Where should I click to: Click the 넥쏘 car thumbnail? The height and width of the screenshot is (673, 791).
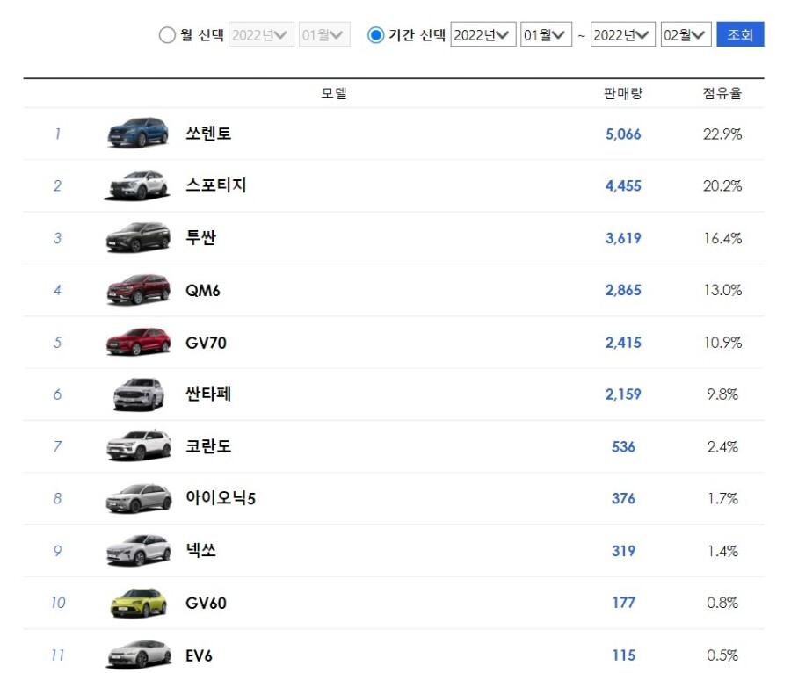pyautogui.click(x=138, y=550)
